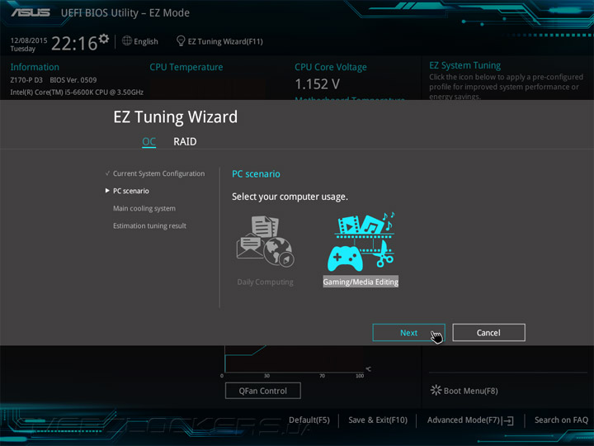The width and height of the screenshot is (594, 446).
Task: Click the Boot Menu star icon
Action: coord(436,390)
